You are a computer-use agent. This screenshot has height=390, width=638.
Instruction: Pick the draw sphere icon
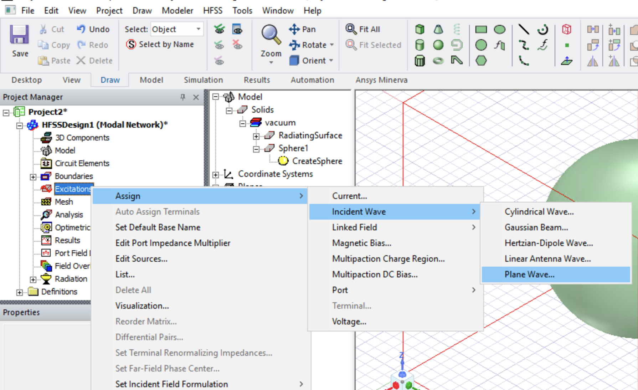pos(438,45)
